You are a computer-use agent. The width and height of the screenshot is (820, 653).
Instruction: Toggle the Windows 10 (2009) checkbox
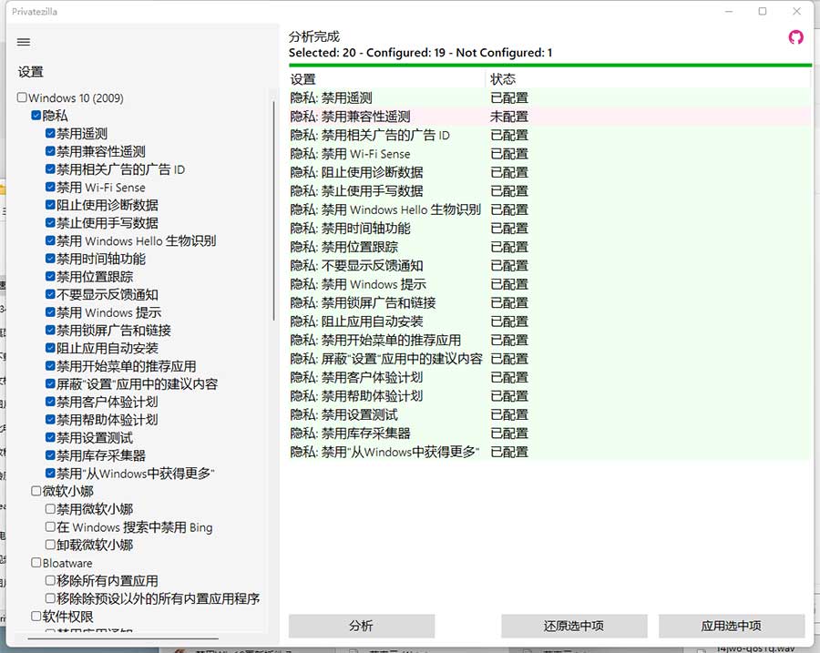(22, 97)
